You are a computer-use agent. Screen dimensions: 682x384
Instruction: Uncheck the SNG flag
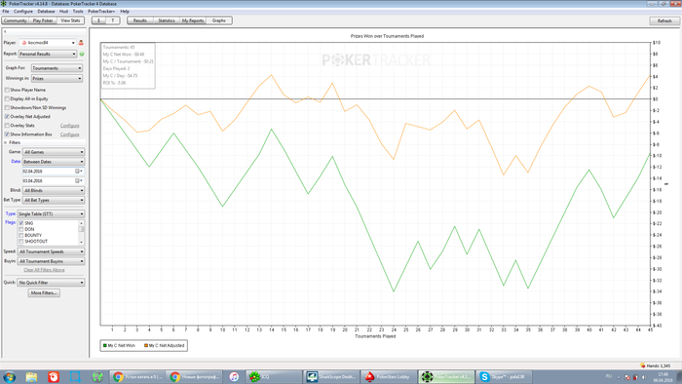[20, 223]
